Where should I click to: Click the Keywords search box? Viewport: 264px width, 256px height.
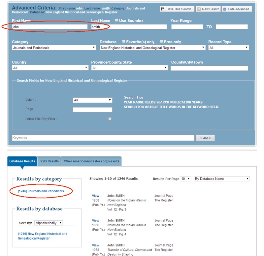(x=103, y=138)
